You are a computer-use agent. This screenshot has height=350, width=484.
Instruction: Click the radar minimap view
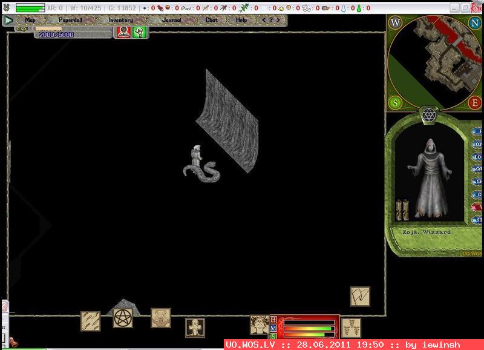pyautogui.click(x=435, y=62)
